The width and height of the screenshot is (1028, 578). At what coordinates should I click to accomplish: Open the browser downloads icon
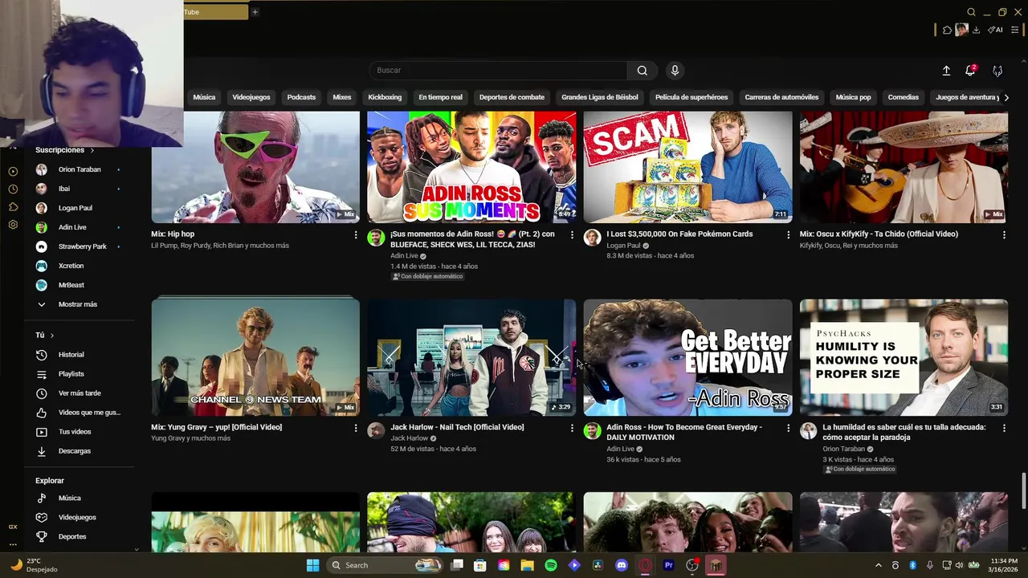(976, 30)
